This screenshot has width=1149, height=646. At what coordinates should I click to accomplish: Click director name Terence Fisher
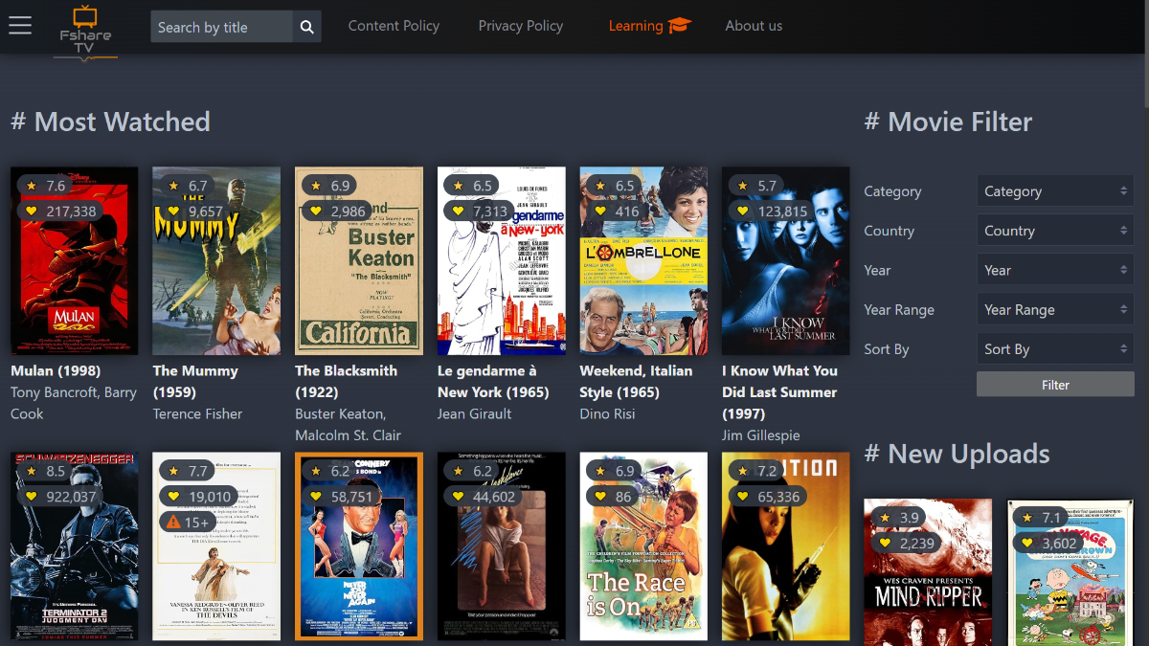[x=197, y=413]
